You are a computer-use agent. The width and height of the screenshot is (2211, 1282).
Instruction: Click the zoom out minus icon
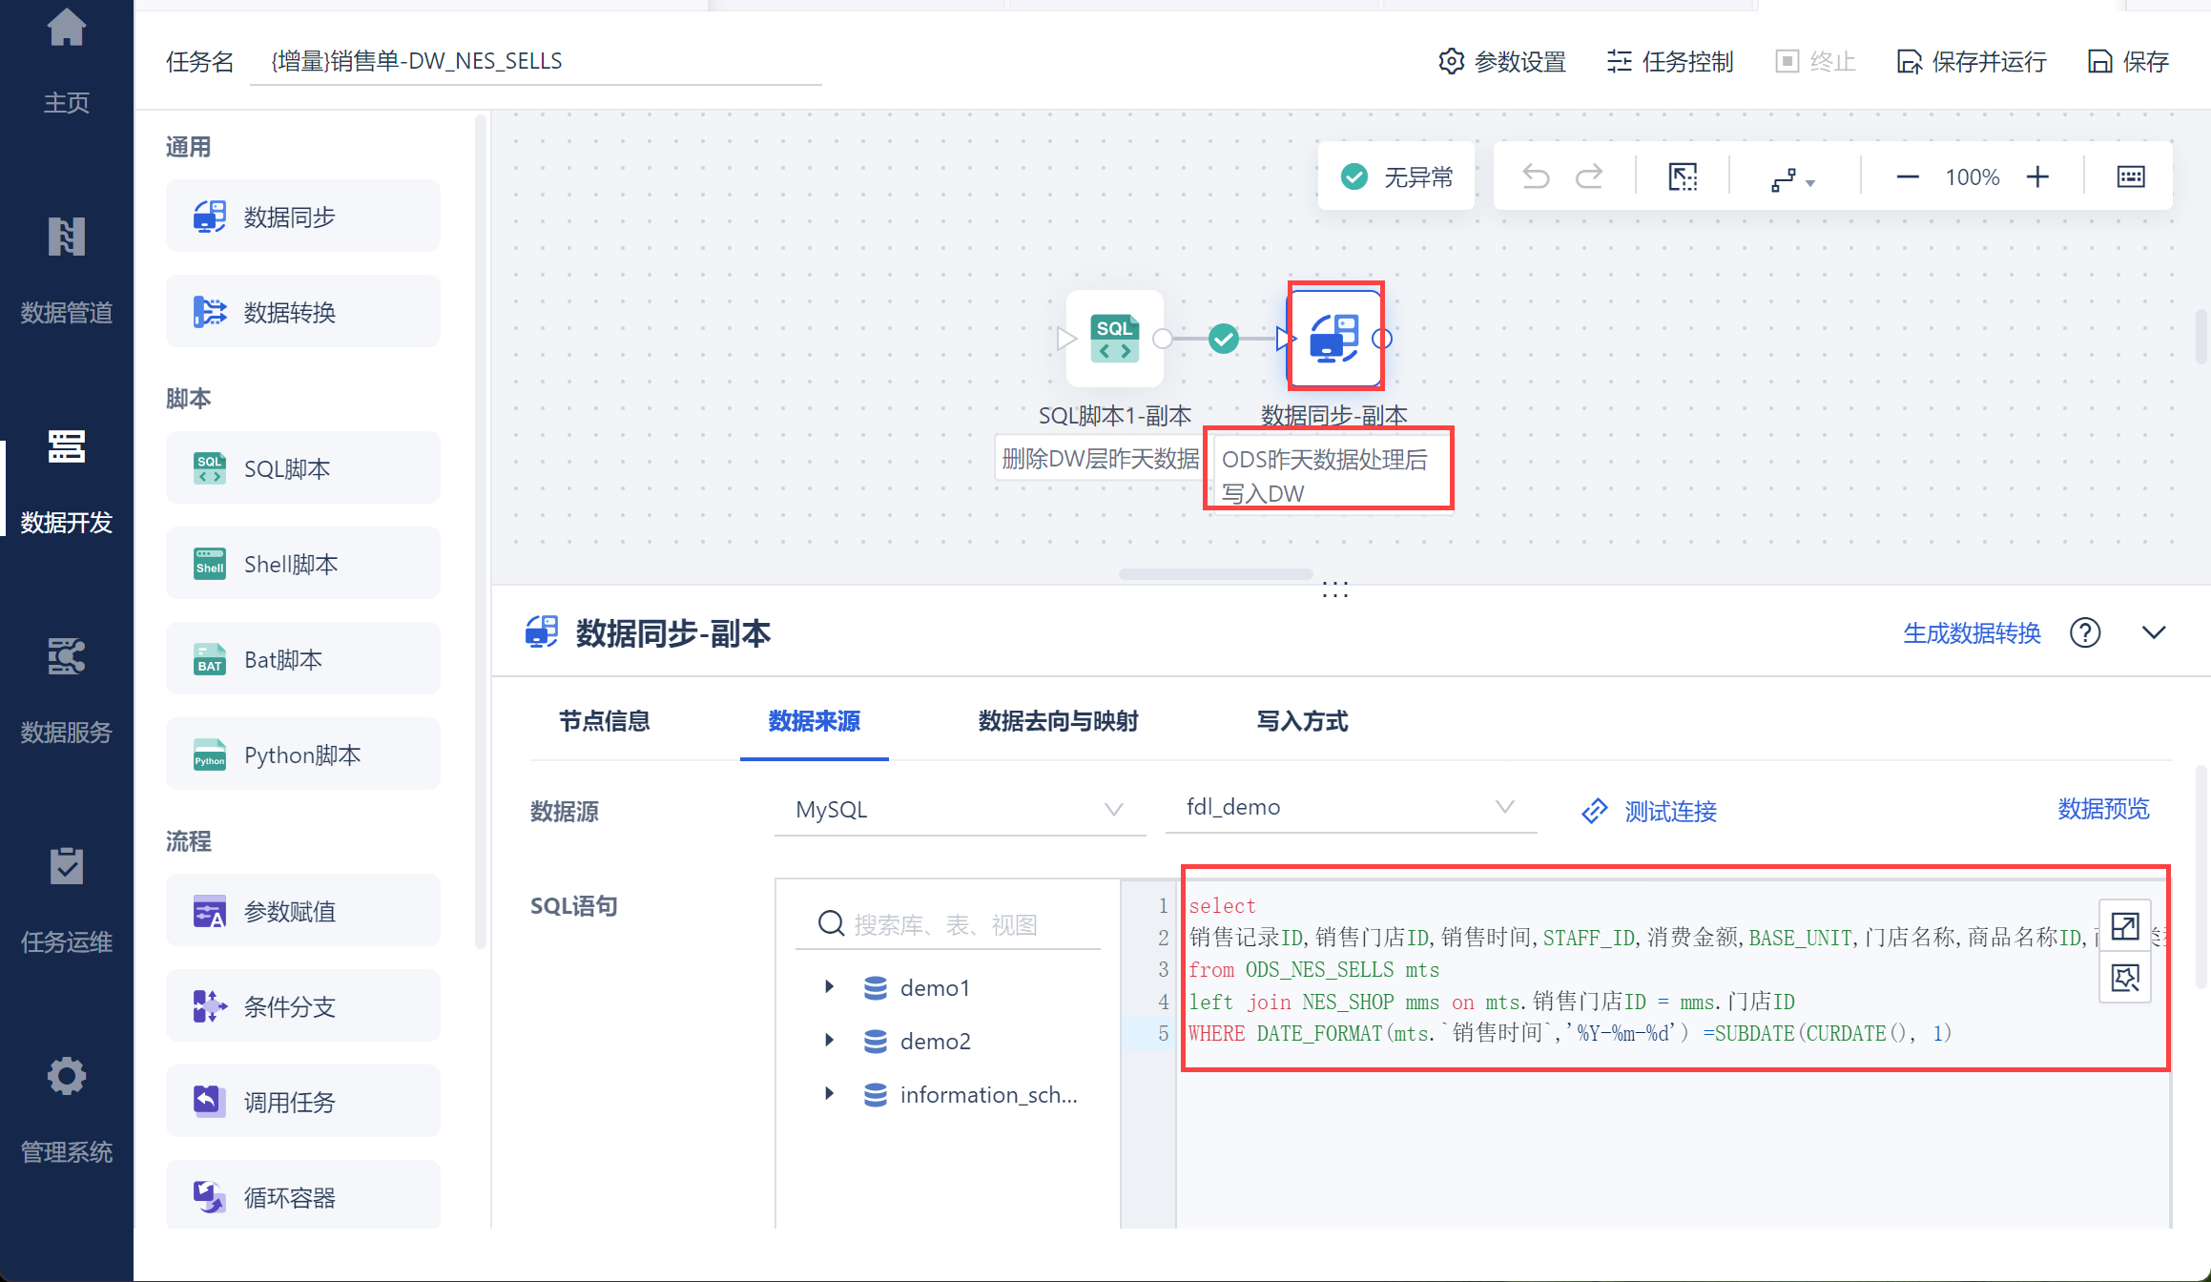tap(1908, 176)
